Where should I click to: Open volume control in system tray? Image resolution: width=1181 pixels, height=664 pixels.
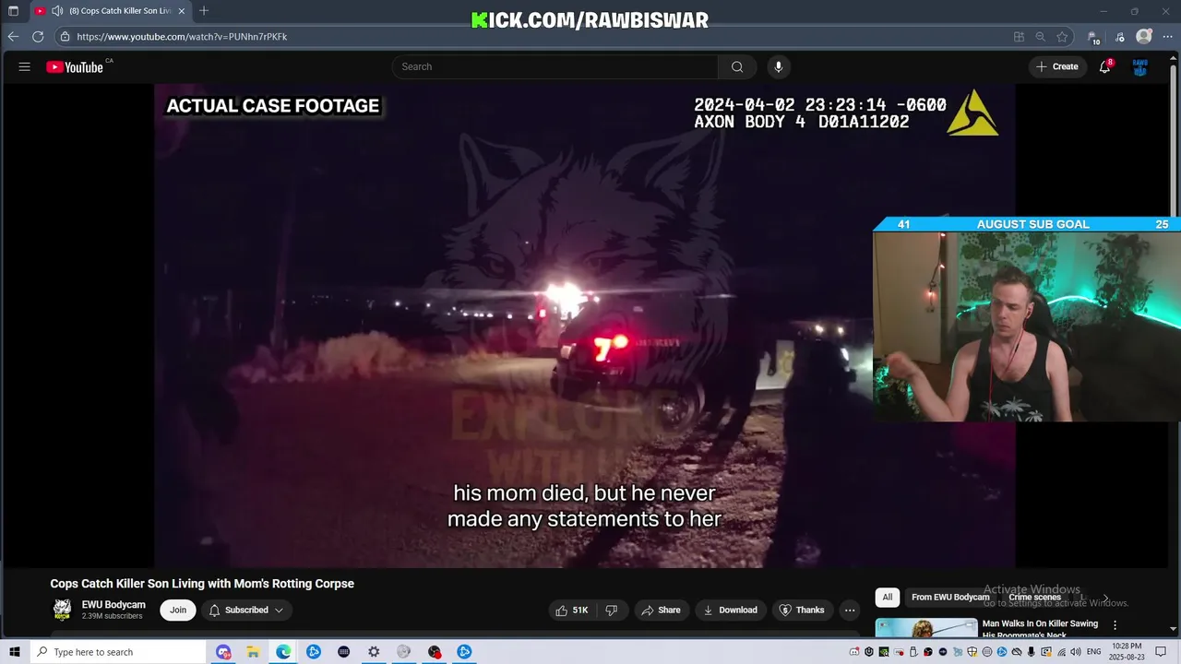click(1076, 652)
